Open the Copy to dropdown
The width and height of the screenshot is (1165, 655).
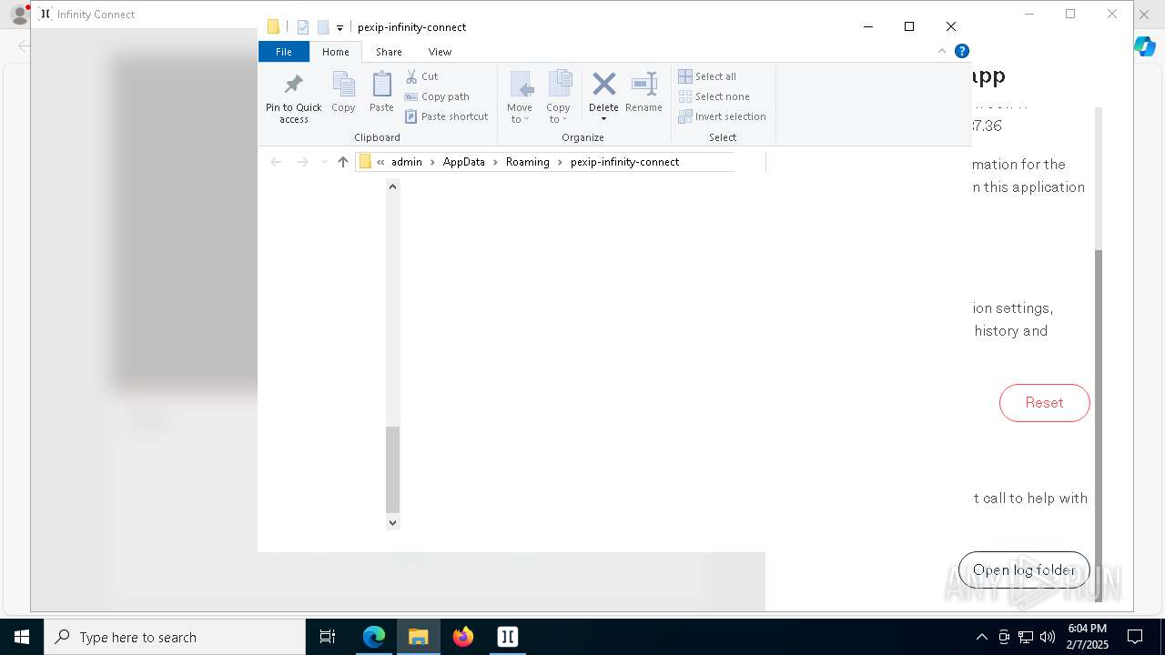click(x=558, y=97)
